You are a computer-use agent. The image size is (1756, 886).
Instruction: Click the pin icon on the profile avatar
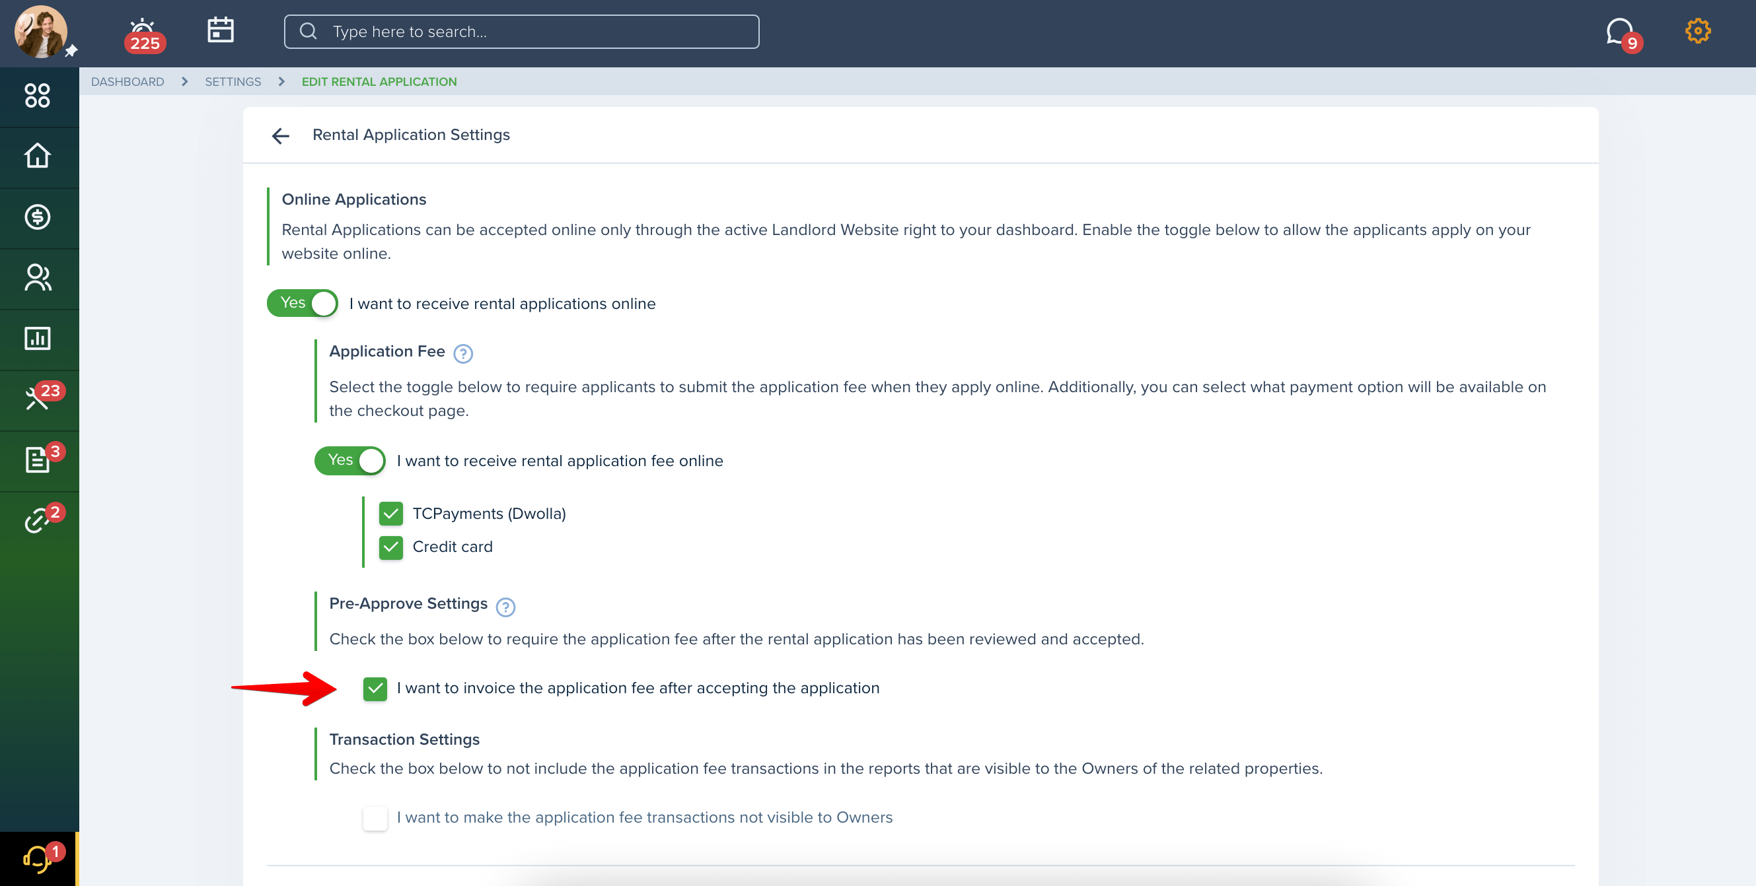pos(71,51)
